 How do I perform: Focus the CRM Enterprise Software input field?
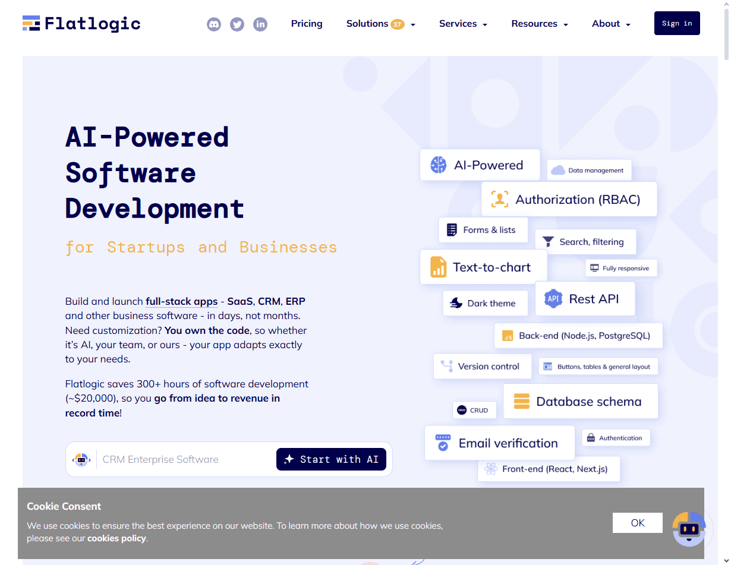click(186, 459)
